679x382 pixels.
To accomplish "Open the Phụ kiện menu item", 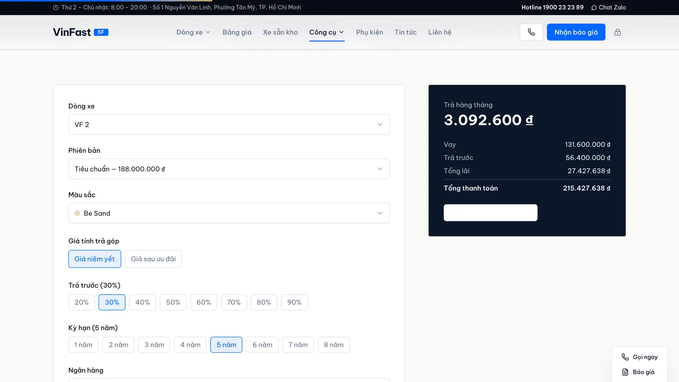I will point(370,32).
